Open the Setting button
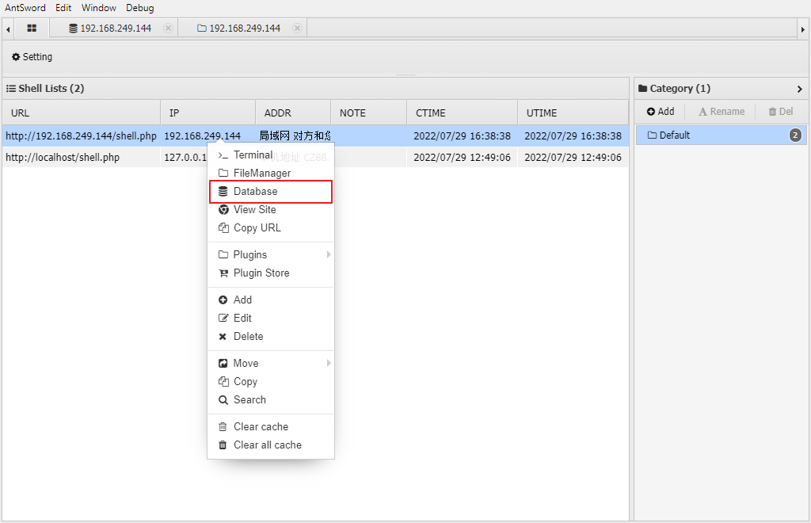Screen dimensions: 811x523 pyautogui.click(x=32, y=57)
